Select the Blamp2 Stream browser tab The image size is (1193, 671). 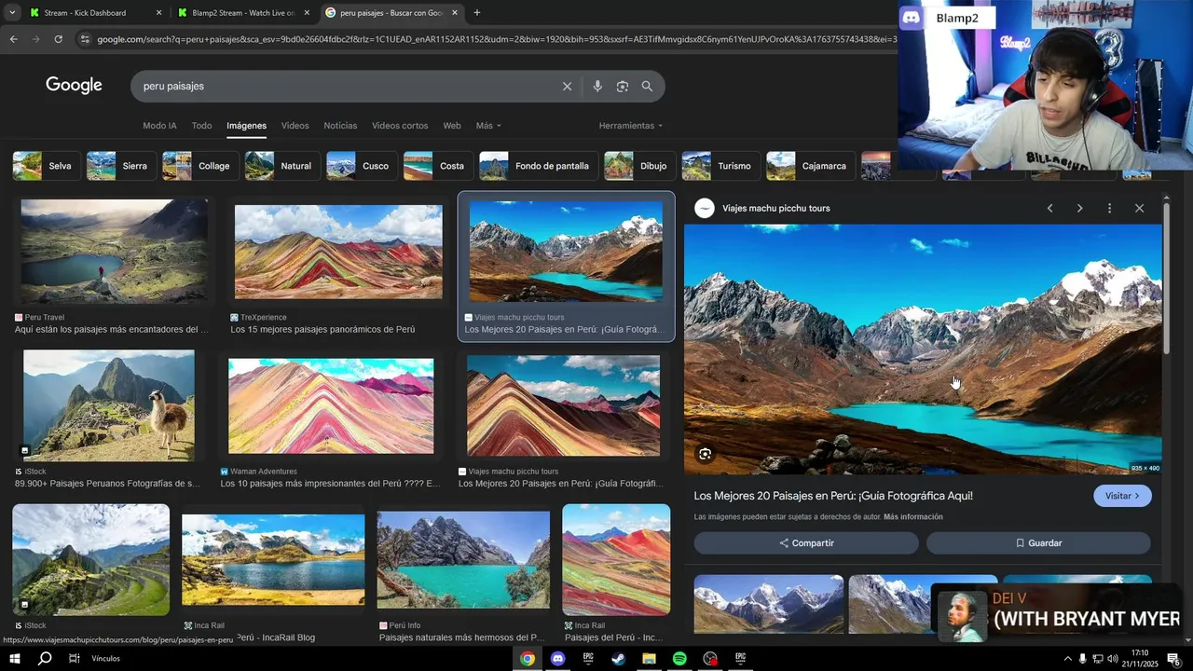click(242, 13)
